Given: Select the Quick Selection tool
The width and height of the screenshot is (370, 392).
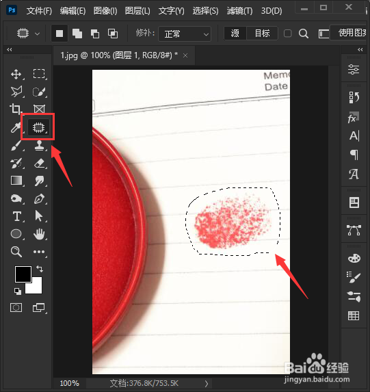Looking at the screenshot, I should 39,92.
